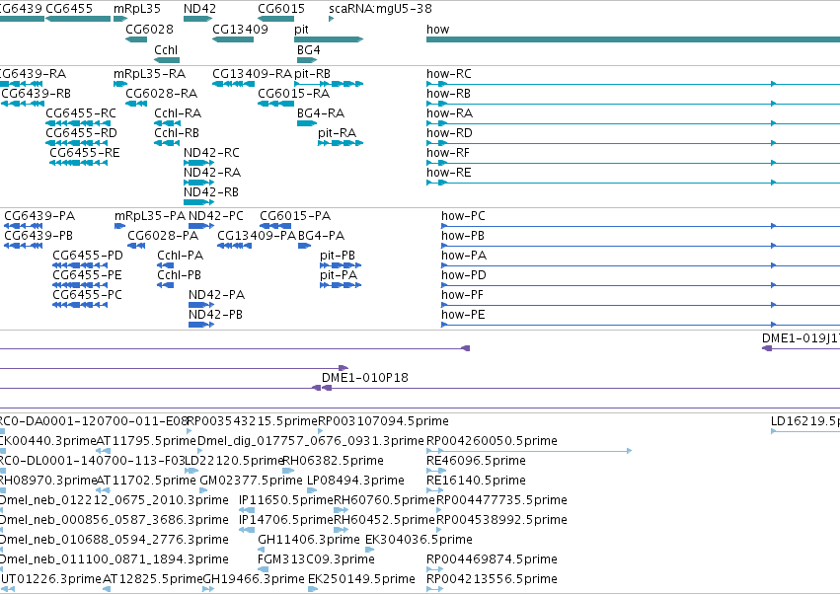Image resolution: width=840 pixels, height=594 pixels.
Task: Click the how gene label
Action: click(x=437, y=29)
